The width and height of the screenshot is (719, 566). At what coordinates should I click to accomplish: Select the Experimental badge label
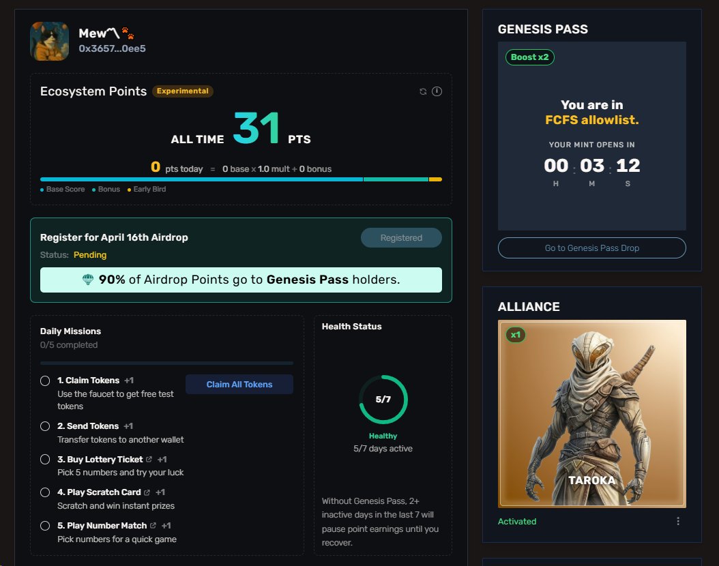183,91
